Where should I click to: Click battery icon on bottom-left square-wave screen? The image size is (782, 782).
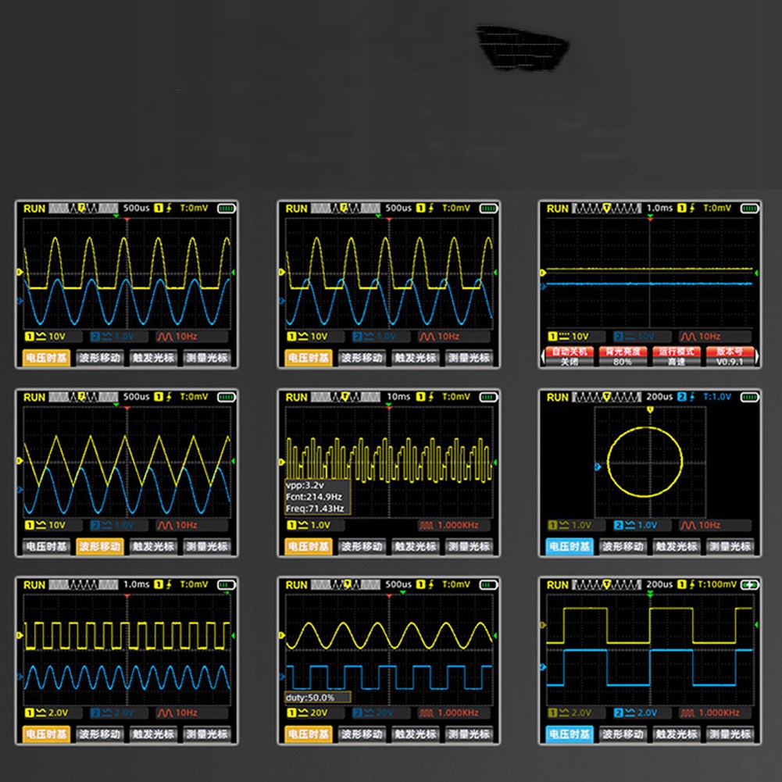(227, 584)
